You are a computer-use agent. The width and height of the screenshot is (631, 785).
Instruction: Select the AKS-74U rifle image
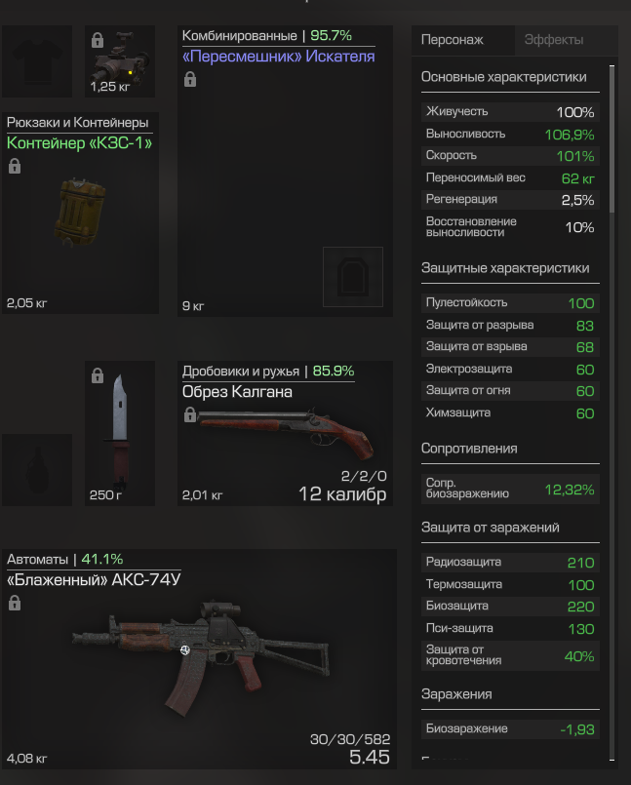coord(200,656)
